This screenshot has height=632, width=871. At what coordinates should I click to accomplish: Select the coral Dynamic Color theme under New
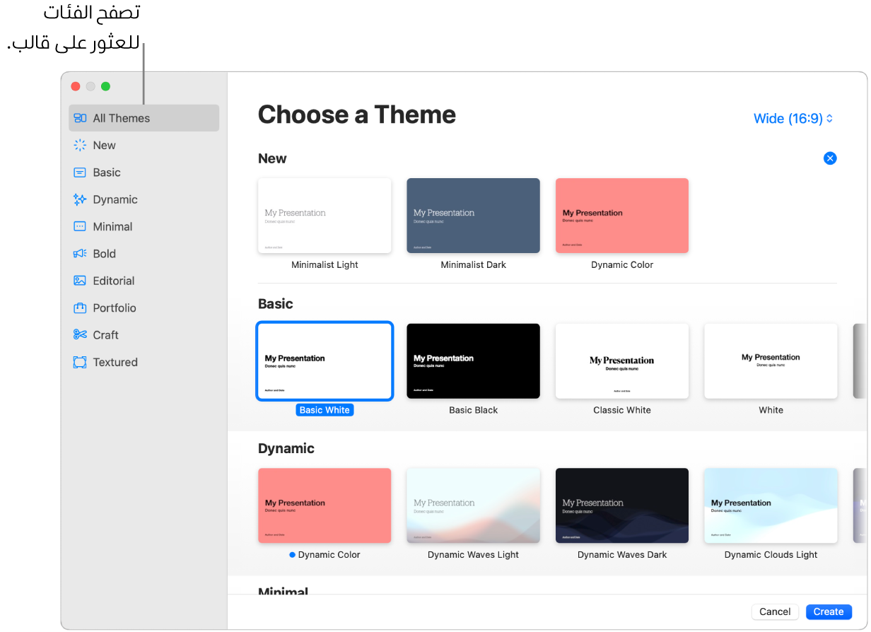point(622,216)
